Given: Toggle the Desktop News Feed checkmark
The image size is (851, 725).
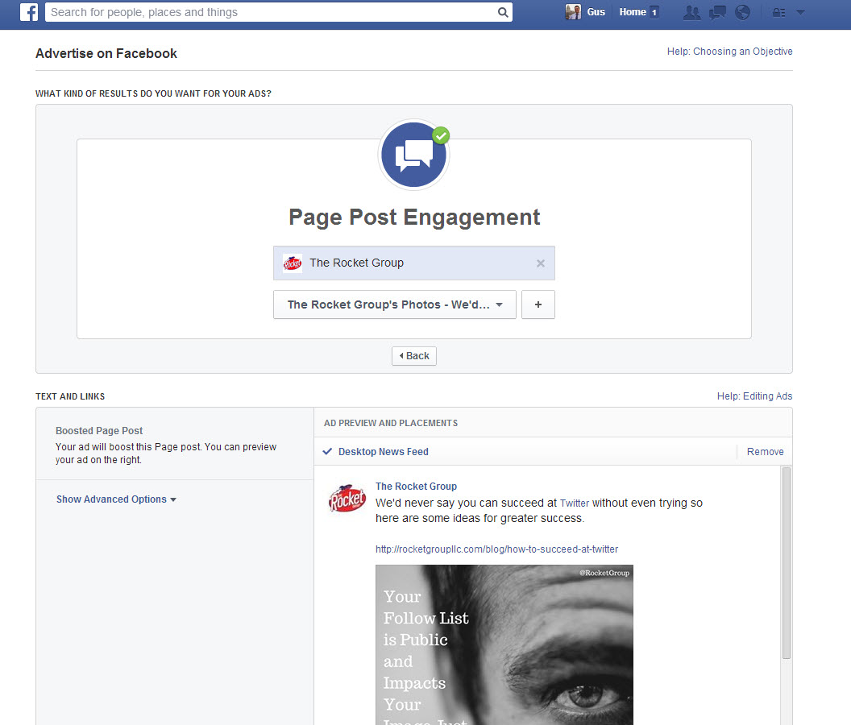Looking at the screenshot, I should coord(327,452).
